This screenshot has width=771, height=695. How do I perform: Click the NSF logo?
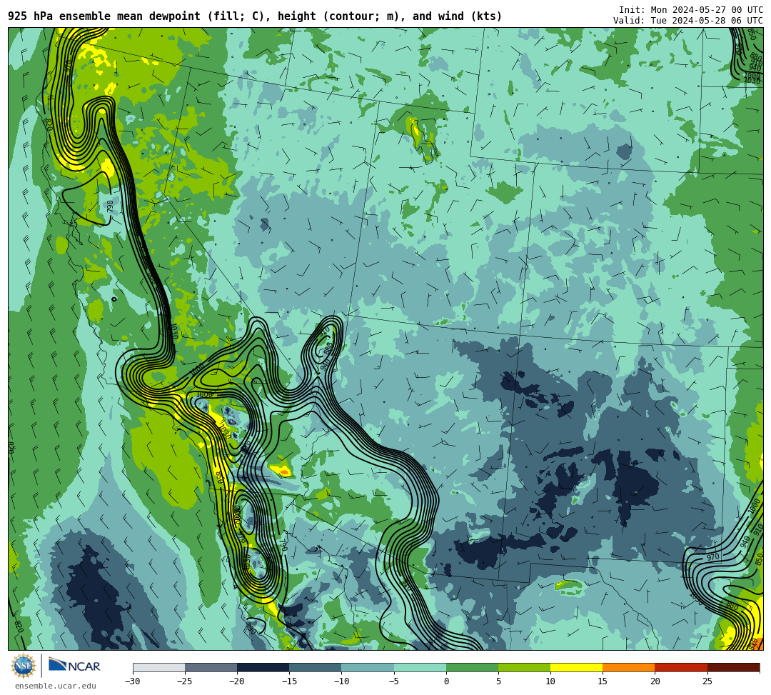coord(24,666)
